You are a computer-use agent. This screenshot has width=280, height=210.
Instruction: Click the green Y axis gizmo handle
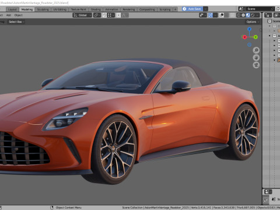coord(256,37)
